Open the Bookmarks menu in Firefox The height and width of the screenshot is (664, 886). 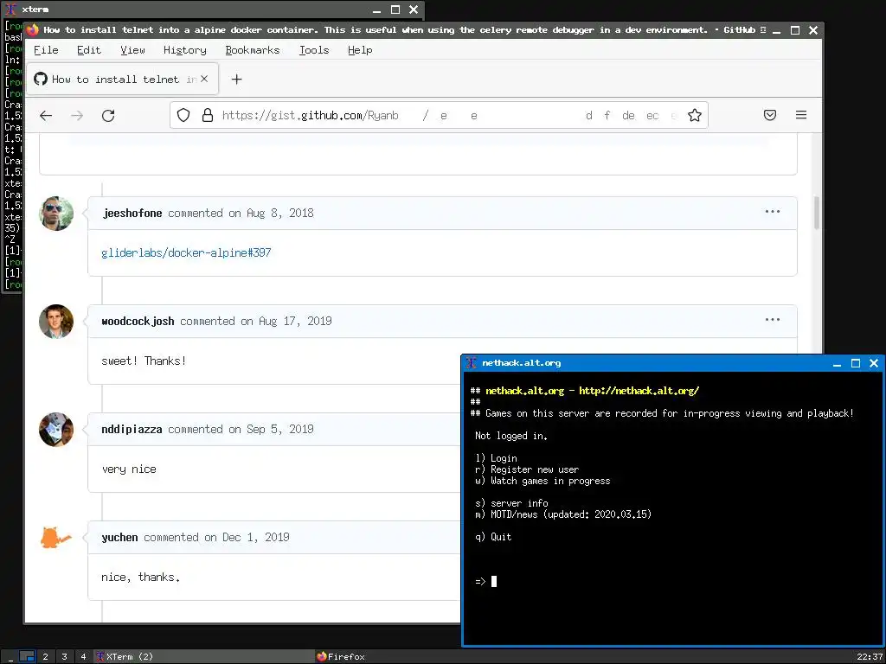click(x=253, y=50)
